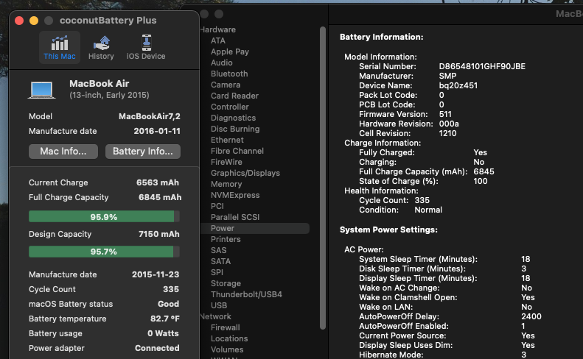Select Parallel SCSI in the sidebar

[x=235, y=217]
